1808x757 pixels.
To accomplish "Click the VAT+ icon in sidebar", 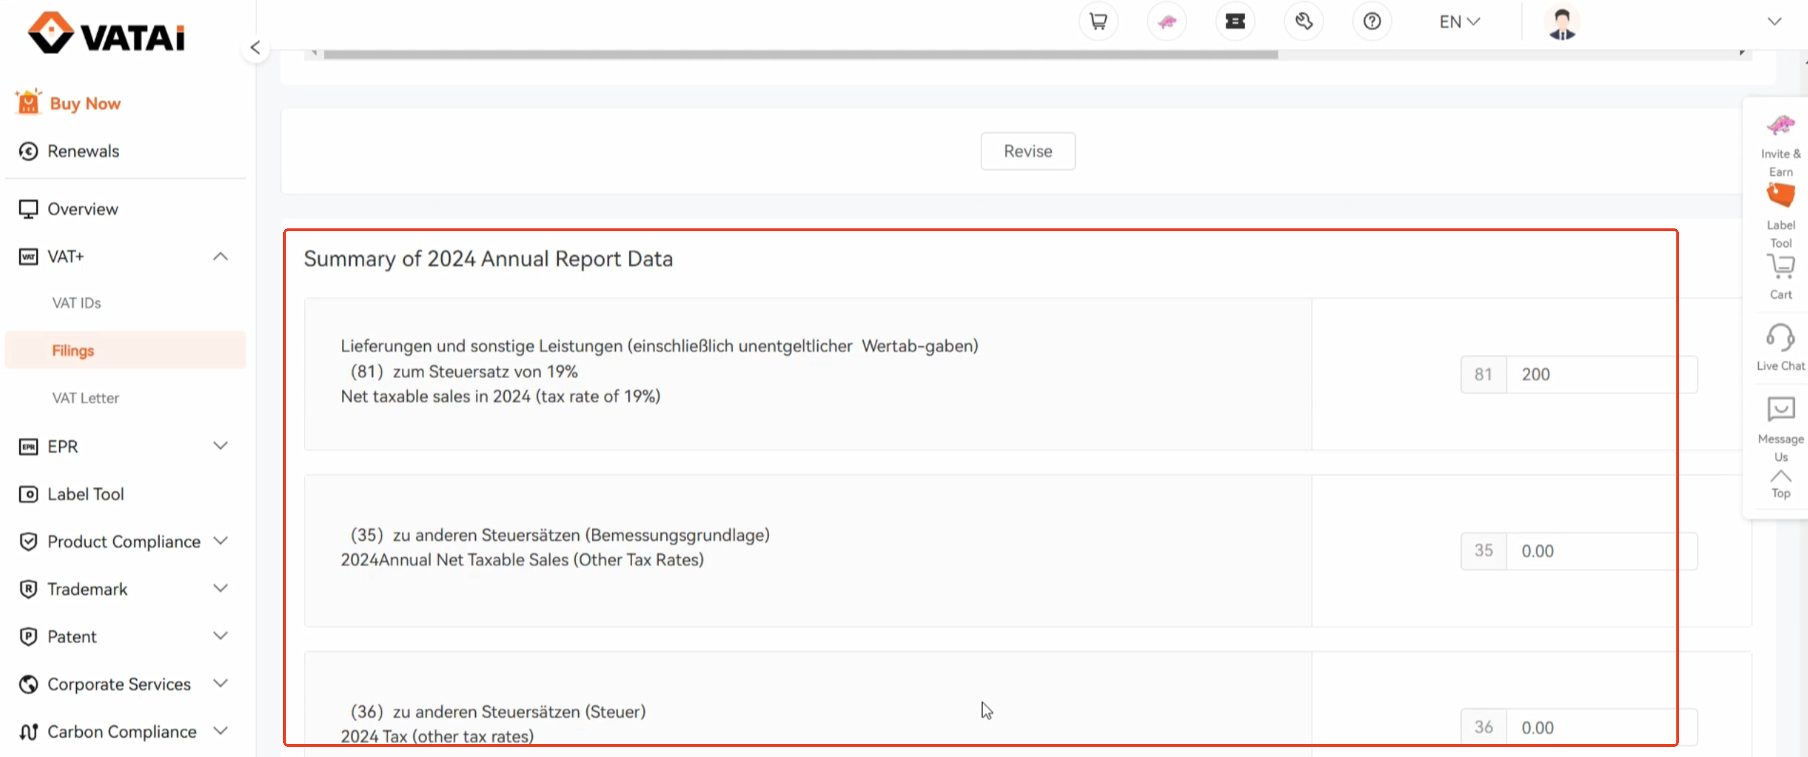I will [28, 256].
